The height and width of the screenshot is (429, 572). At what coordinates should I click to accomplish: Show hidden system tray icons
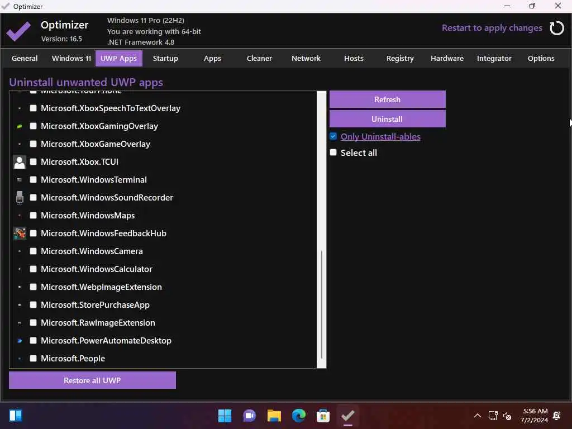coord(477,416)
